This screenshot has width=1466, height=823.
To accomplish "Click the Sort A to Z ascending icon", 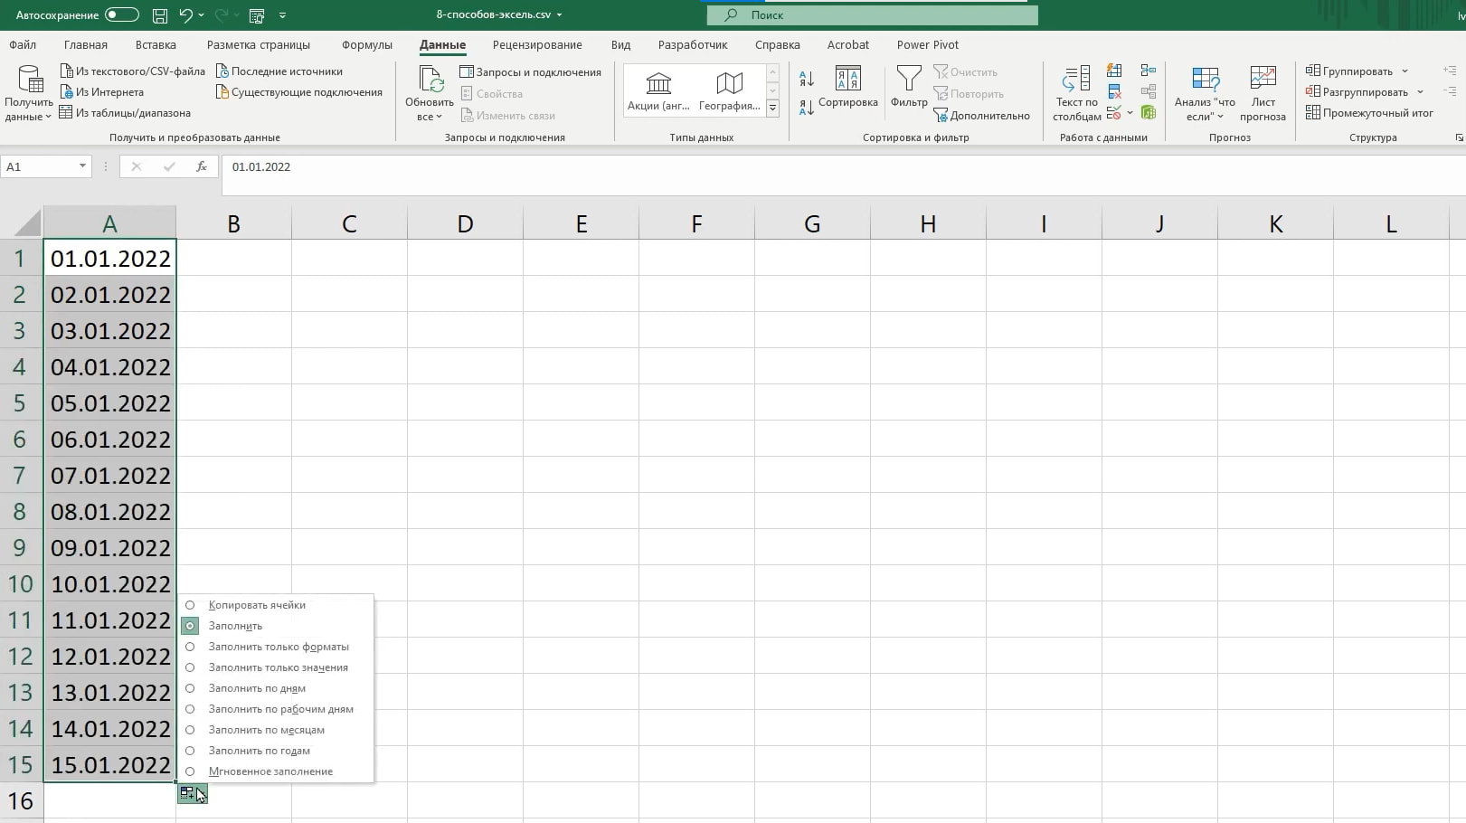I will 807,79.
